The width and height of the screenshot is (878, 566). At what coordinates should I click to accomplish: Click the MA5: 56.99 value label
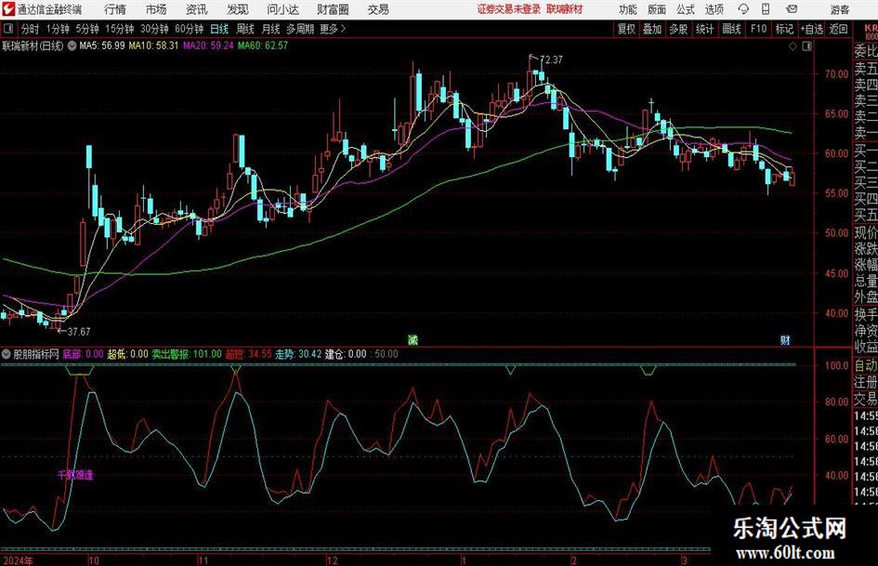pos(102,46)
